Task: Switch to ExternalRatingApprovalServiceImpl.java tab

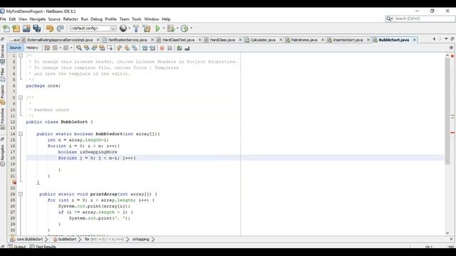Action: coord(60,40)
